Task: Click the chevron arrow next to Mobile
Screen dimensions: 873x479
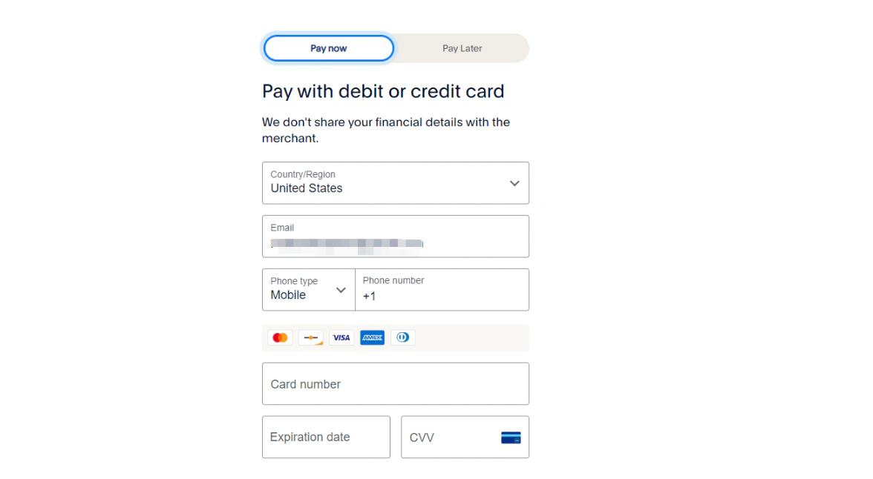Action: (x=341, y=290)
